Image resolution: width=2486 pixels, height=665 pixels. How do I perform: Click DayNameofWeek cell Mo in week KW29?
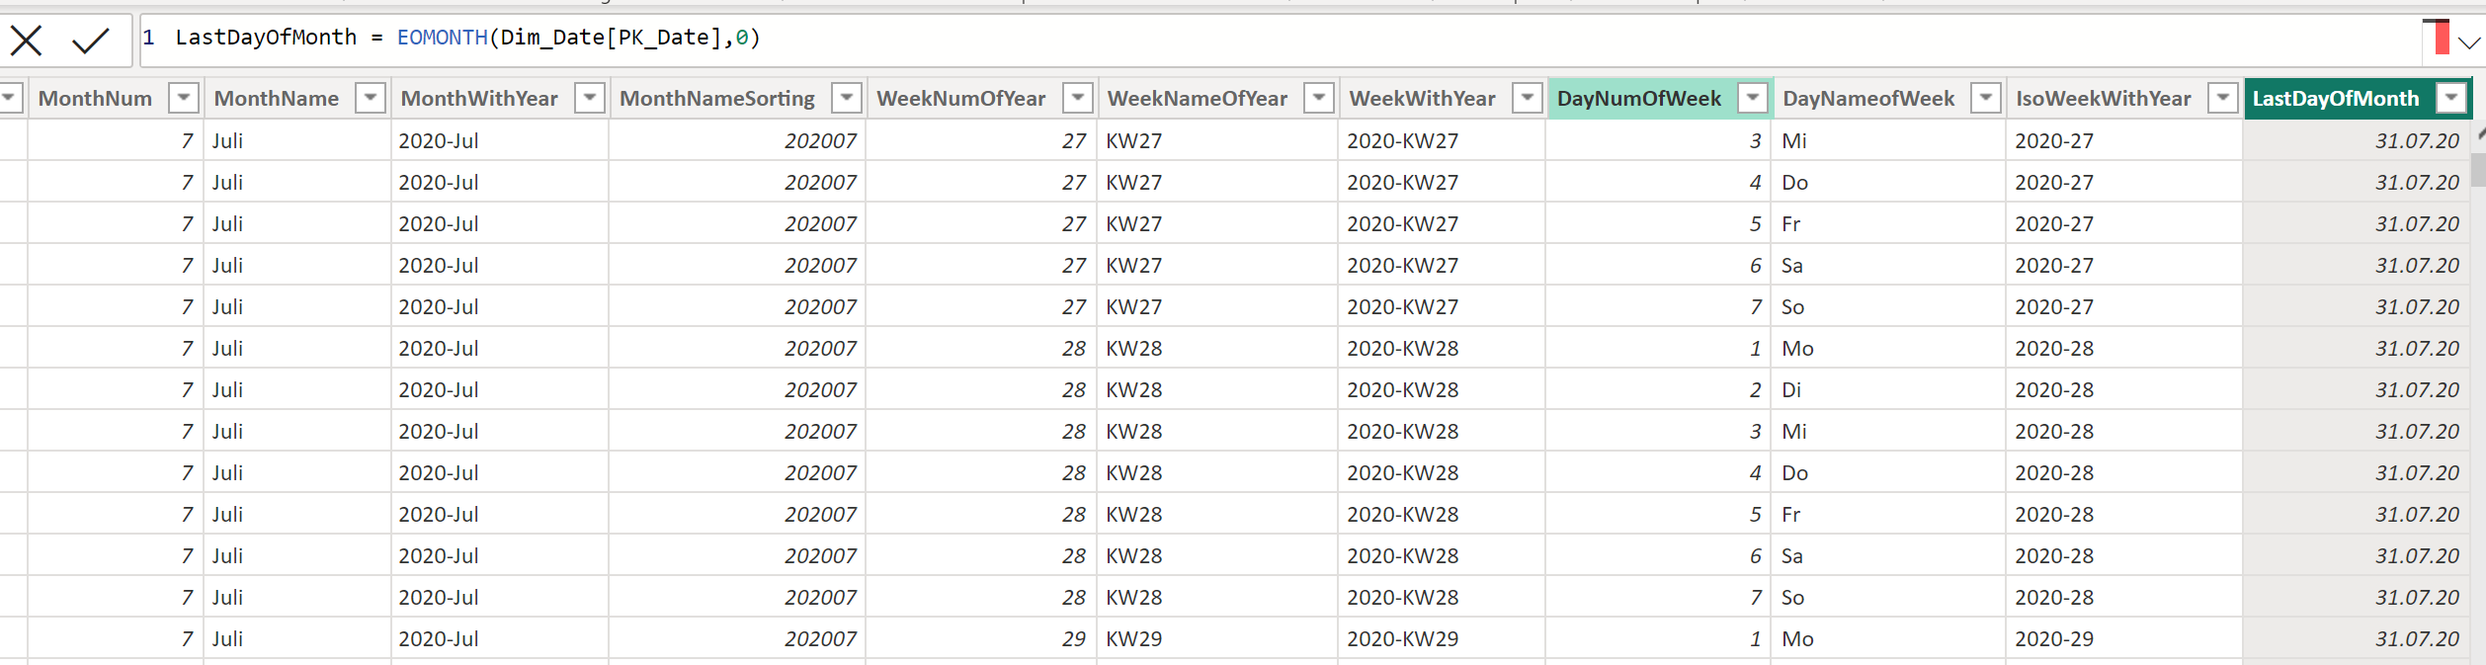tap(1886, 638)
